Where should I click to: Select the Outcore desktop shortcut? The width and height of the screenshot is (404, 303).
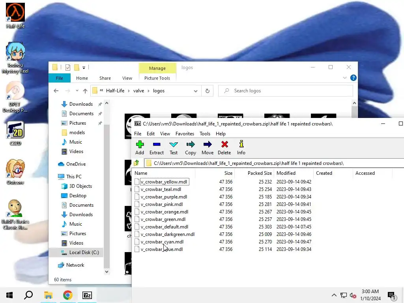tap(15, 172)
